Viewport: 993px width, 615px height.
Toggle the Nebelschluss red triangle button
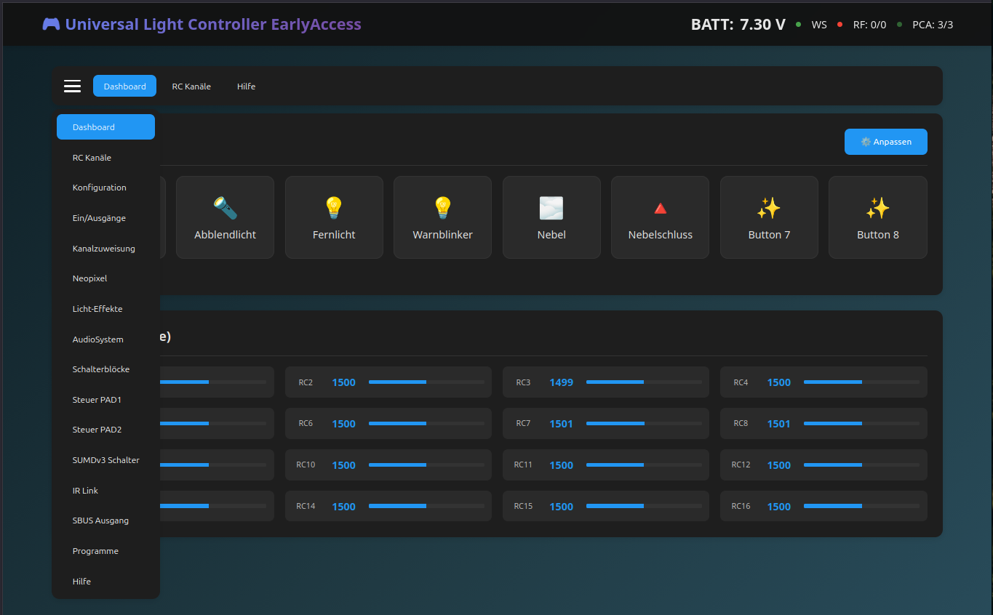point(660,217)
